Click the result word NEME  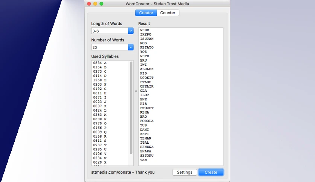[x=144, y=30]
